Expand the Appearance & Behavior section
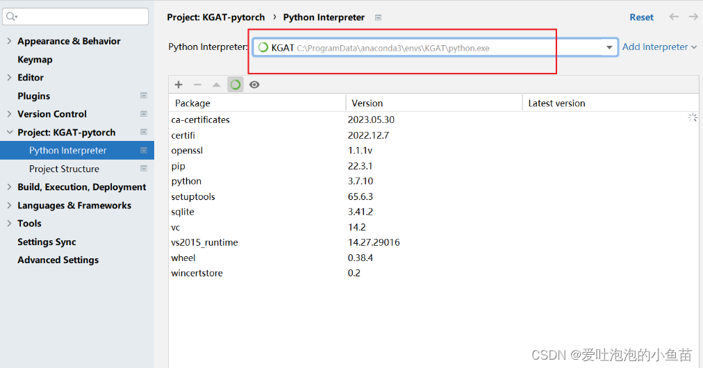Image resolution: width=703 pixels, height=368 pixels. coord(10,41)
